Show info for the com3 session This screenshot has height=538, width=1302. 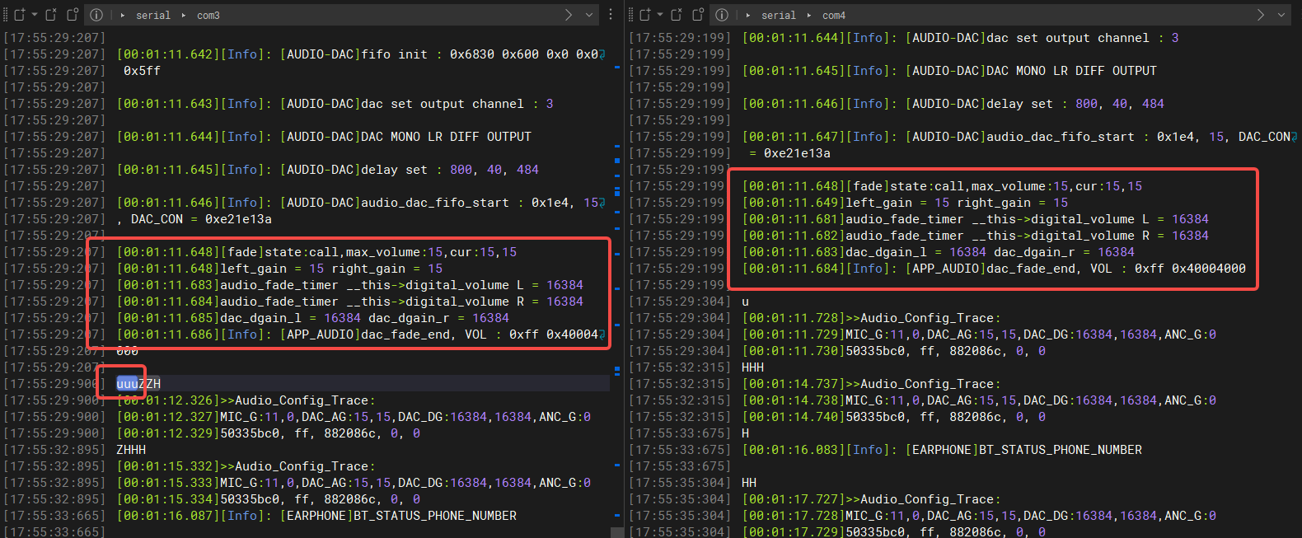click(96, 15)
